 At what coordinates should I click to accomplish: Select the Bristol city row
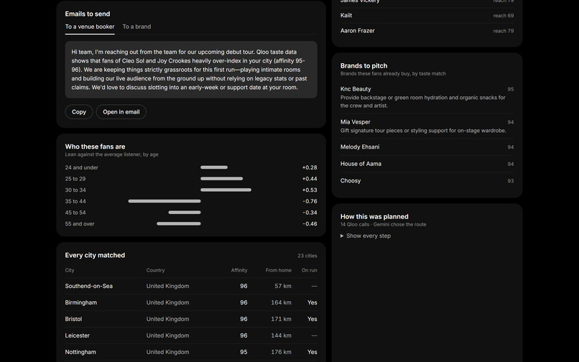(191, 319)
